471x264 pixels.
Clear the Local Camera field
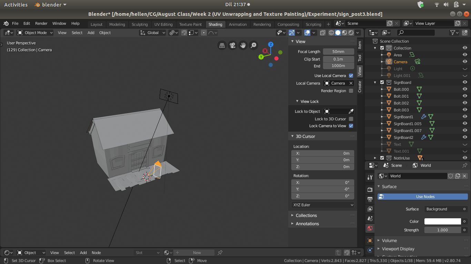point(351,83)
